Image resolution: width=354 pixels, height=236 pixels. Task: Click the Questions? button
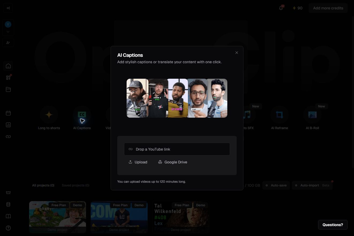point(333,225)
